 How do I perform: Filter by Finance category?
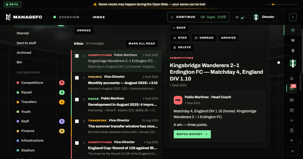point(40,131)
